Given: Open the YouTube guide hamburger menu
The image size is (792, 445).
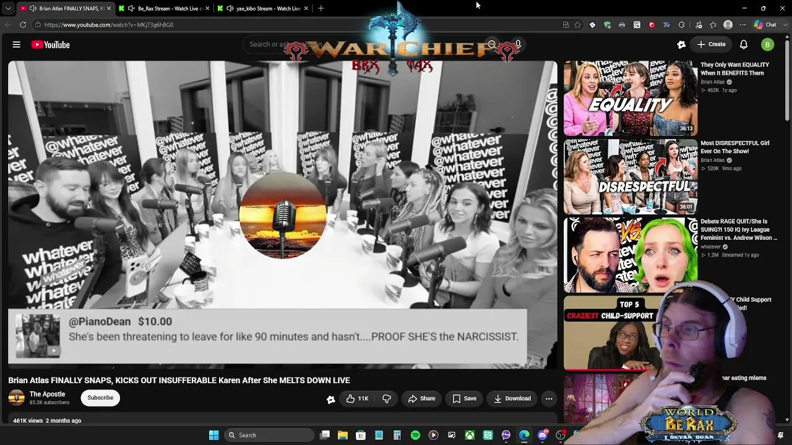Looking at the screenshot, I should [17, 44].
